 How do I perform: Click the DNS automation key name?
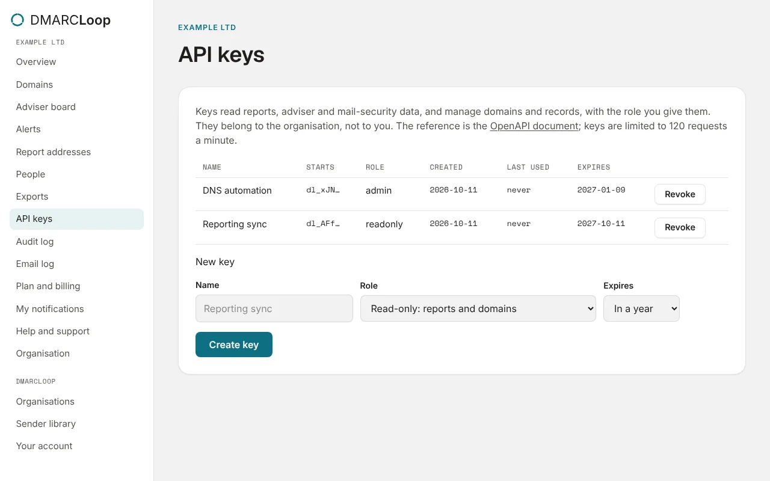237,191
